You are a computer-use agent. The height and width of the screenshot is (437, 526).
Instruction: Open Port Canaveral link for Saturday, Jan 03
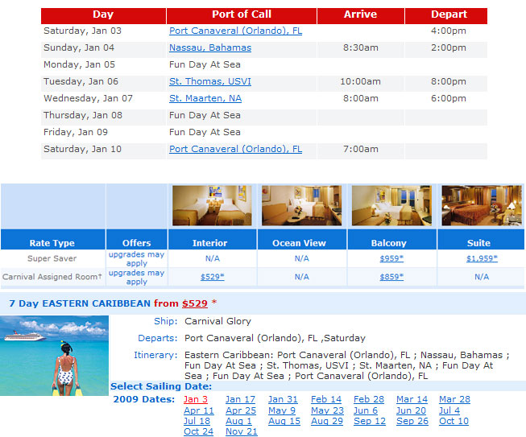[235, 31]
